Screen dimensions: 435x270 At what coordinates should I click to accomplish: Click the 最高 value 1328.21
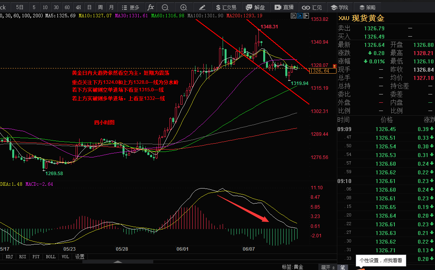coord(423,53)
